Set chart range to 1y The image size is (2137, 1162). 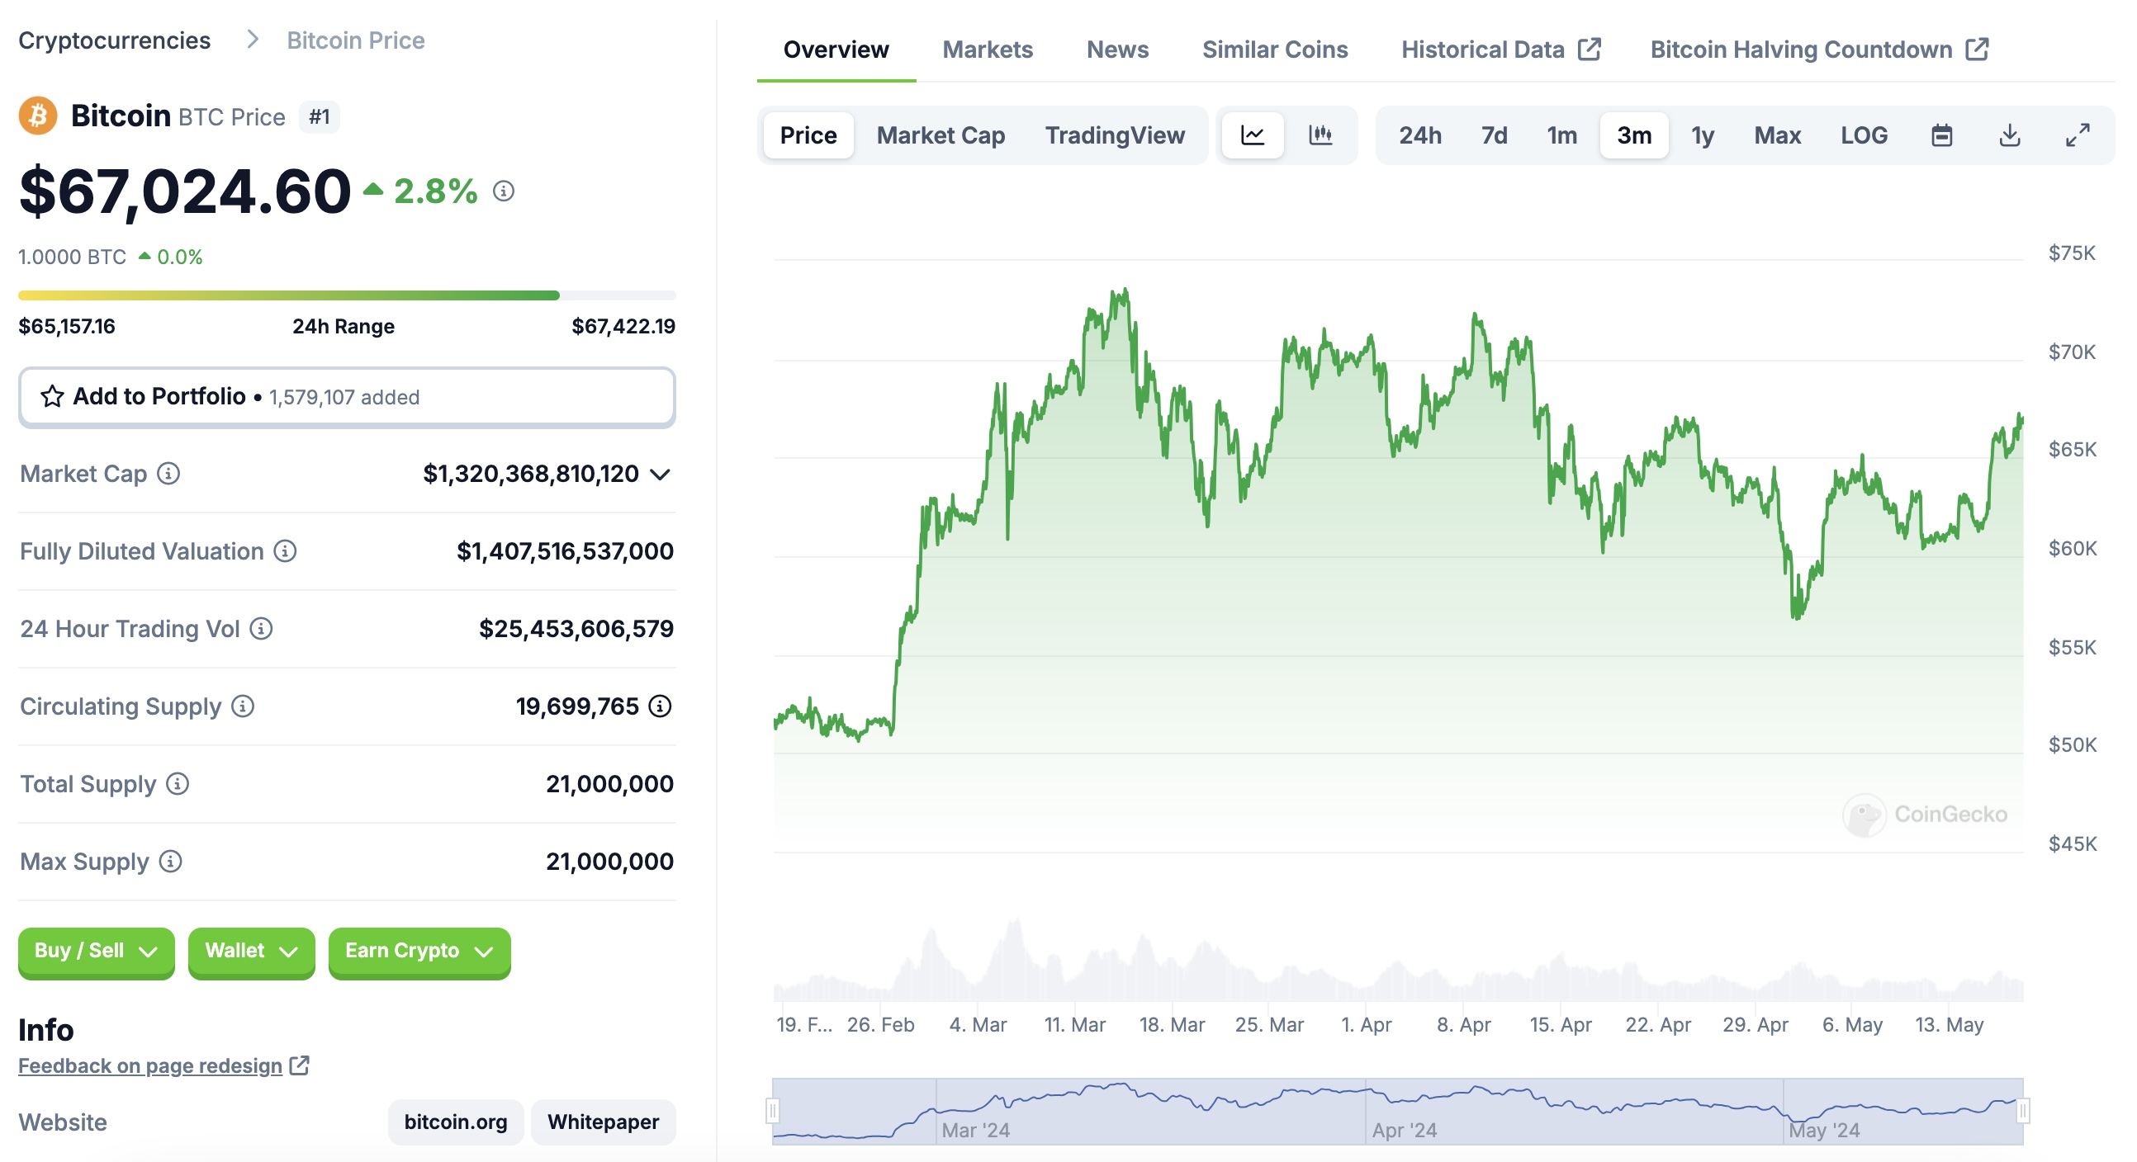click(1703, 135)
